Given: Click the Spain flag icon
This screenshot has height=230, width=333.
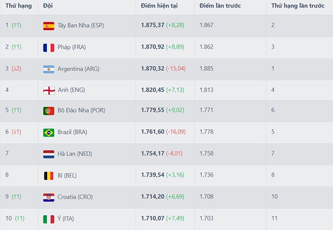Looking at the screenshot, I should pos(48,26).
